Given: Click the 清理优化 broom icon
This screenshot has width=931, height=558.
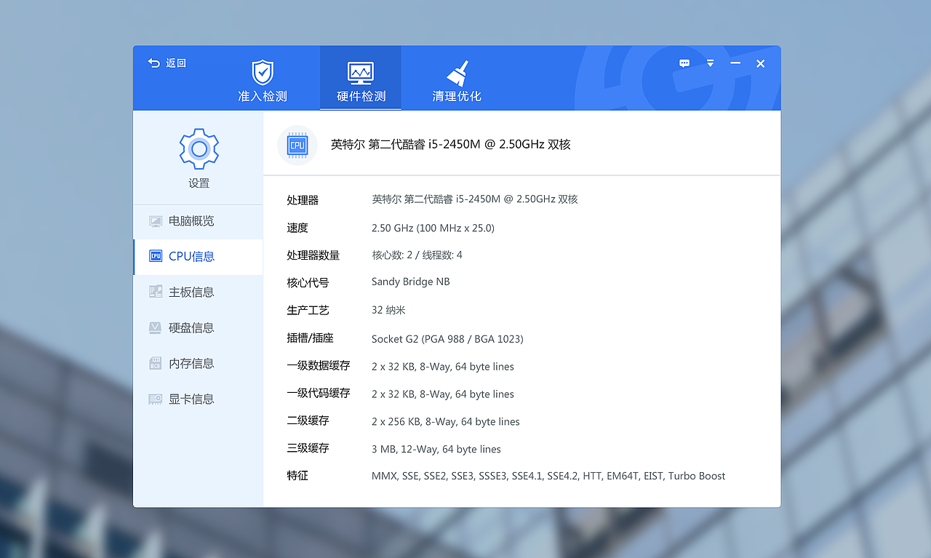Looking at the screenshot, I should coord(457,73).
